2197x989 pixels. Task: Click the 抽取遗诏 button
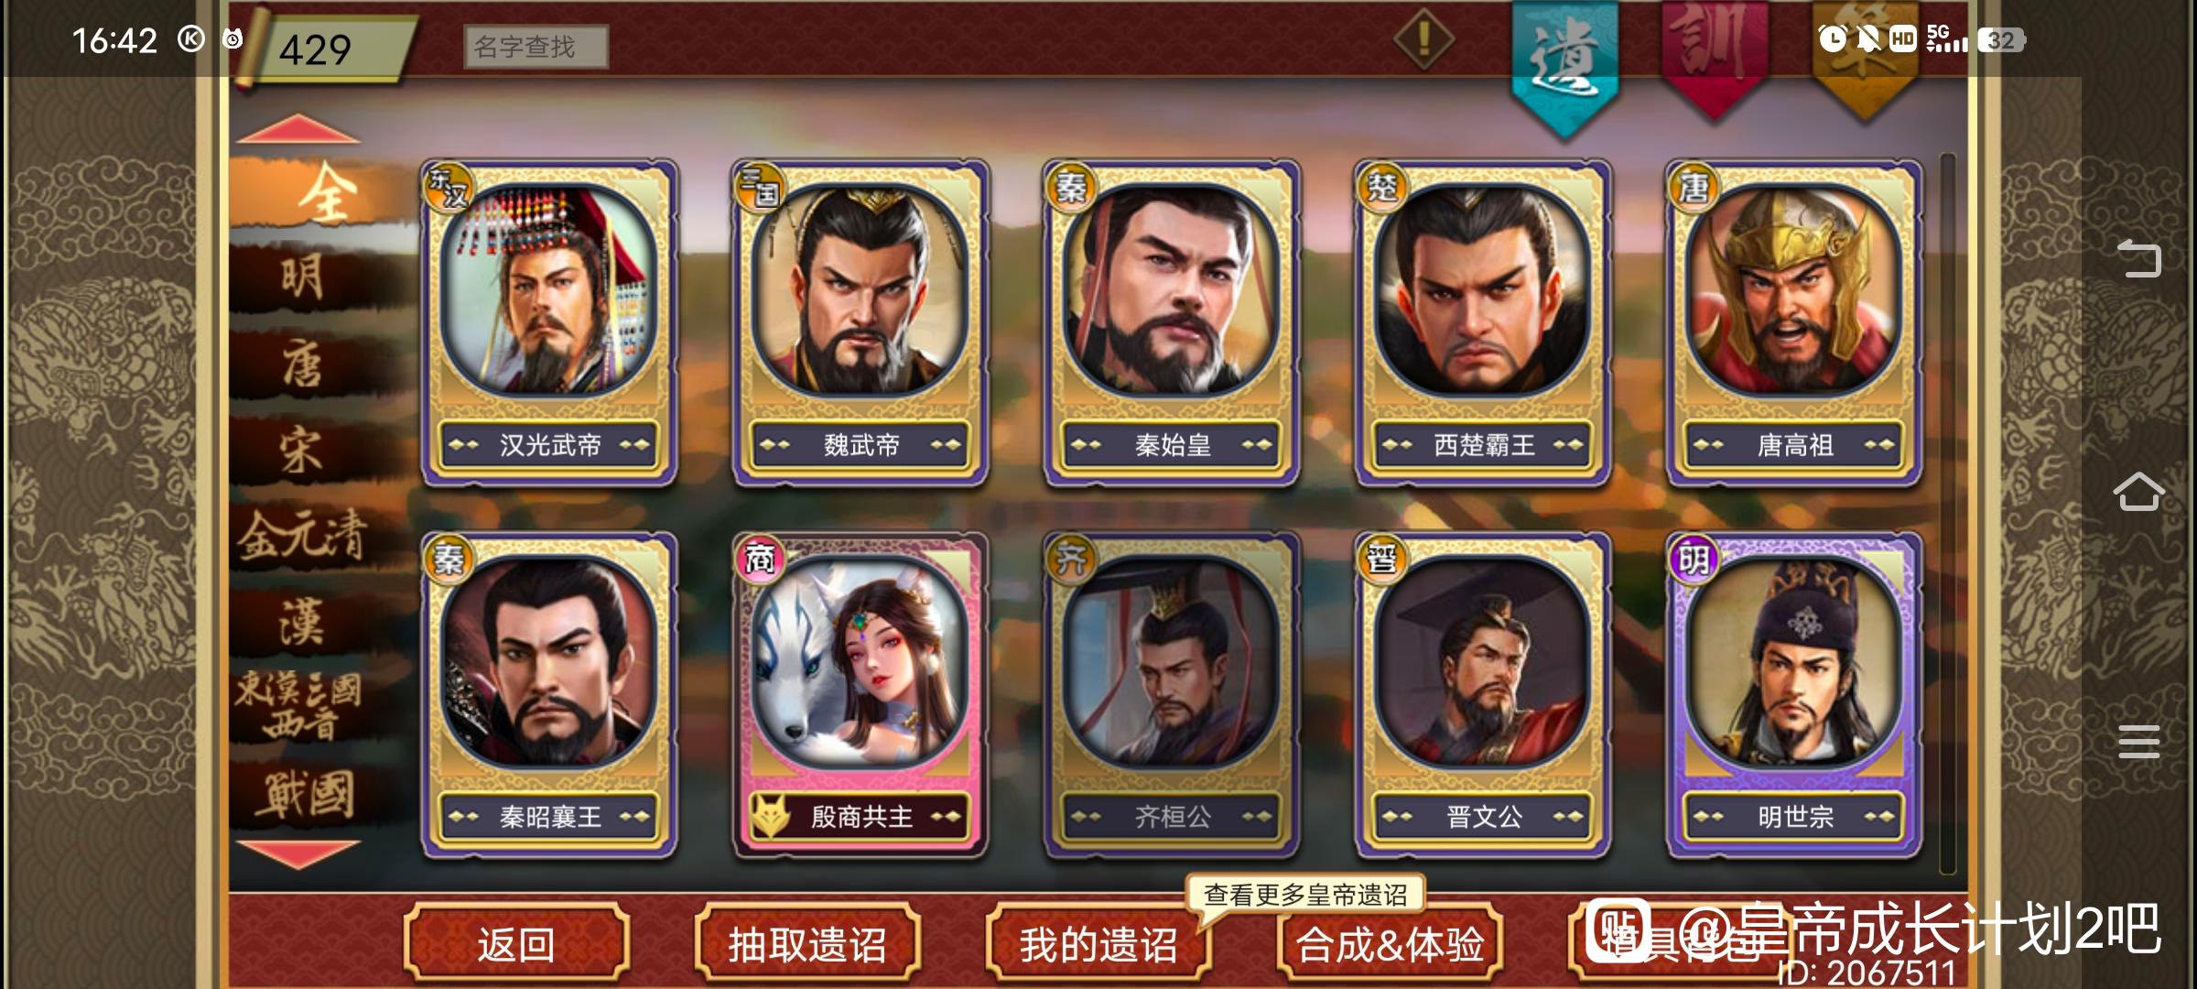pyautogui.click(x=807, y=943)
